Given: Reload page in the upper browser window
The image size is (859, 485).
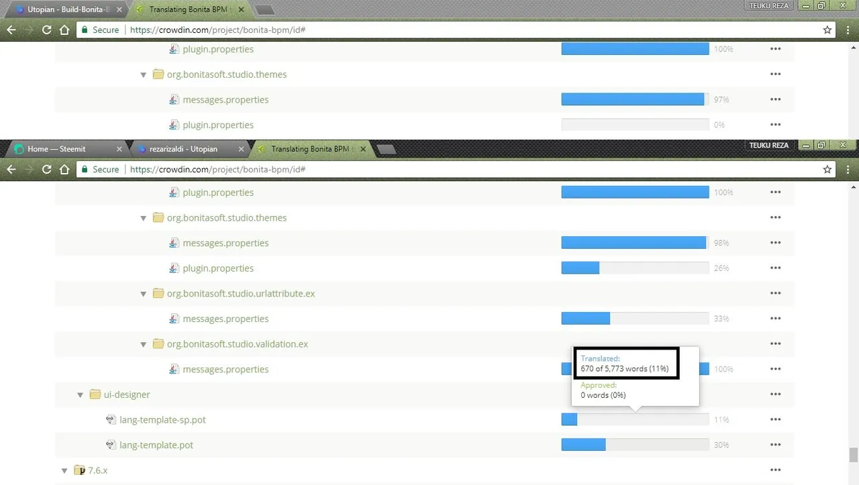Looking at the screenshot, I should coord(47,30).
